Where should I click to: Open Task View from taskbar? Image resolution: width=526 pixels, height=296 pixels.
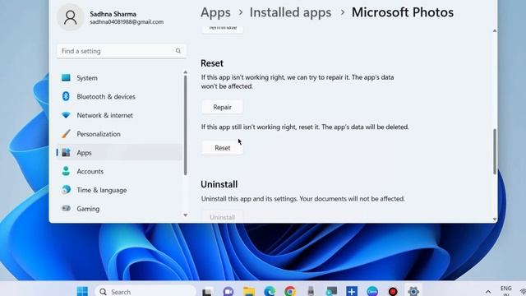click(207, 291)
